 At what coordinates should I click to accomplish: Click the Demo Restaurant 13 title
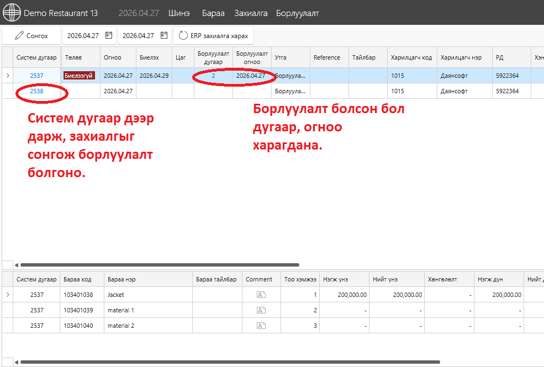click(61, 13)
